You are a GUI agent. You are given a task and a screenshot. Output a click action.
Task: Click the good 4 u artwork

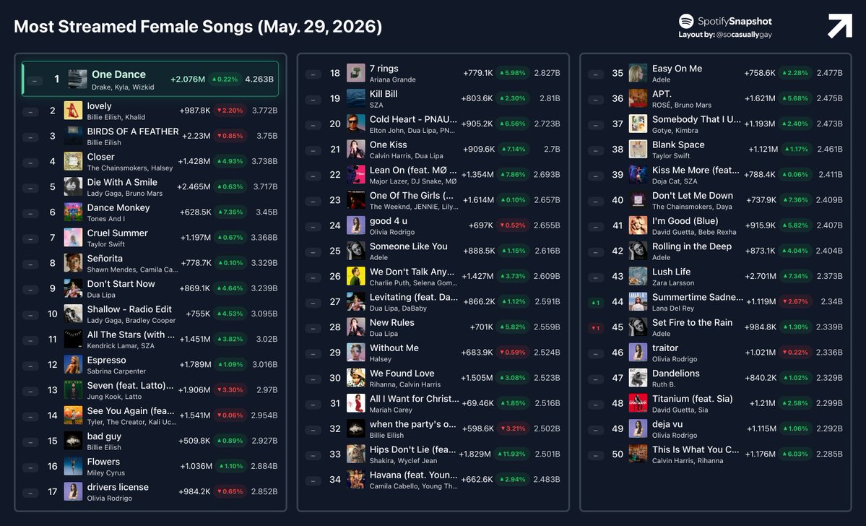(355, 225)
